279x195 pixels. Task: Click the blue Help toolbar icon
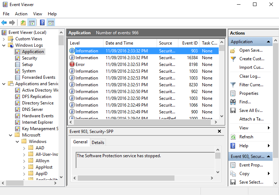(x=42, y=23)
